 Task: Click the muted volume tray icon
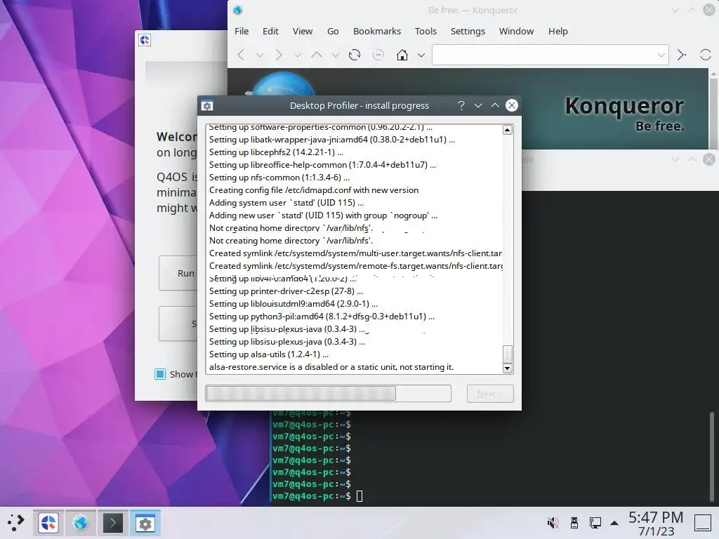[x=553, y=522]
